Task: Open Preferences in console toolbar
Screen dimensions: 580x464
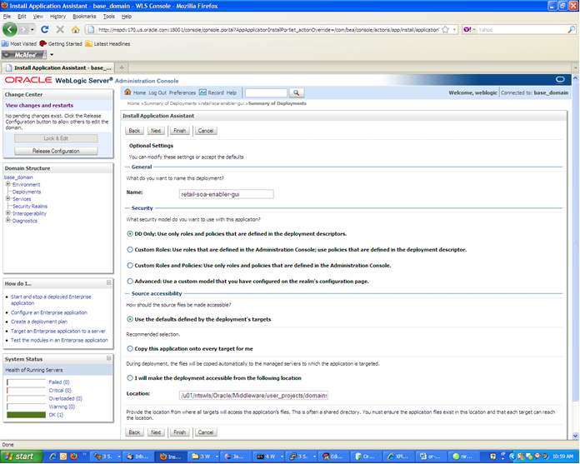Action: [182, 92]
